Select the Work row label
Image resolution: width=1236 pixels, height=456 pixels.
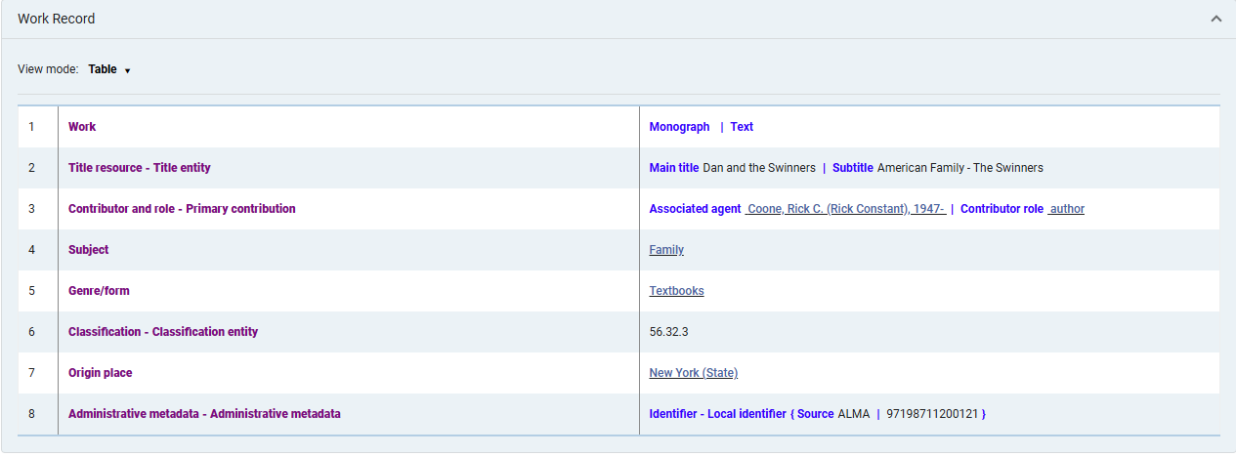(82, 127)
